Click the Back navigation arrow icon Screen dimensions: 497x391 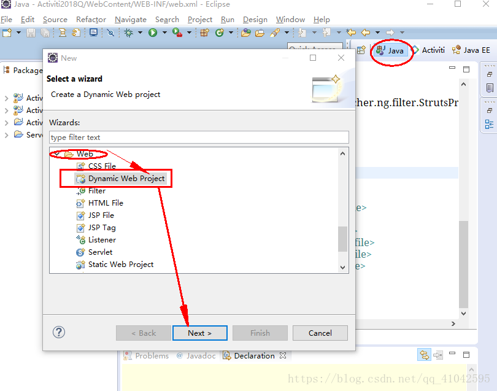tap(366, 33)
